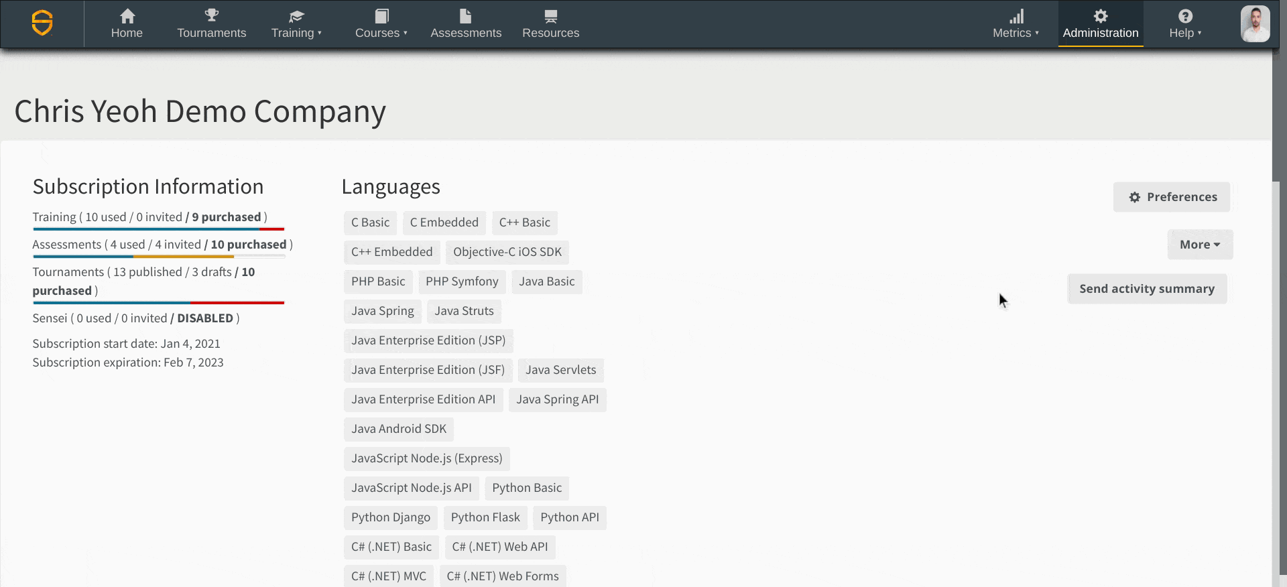
Task: Click the Training graduation cap icon
Action: pyautogui.click(x=296, y=16)
